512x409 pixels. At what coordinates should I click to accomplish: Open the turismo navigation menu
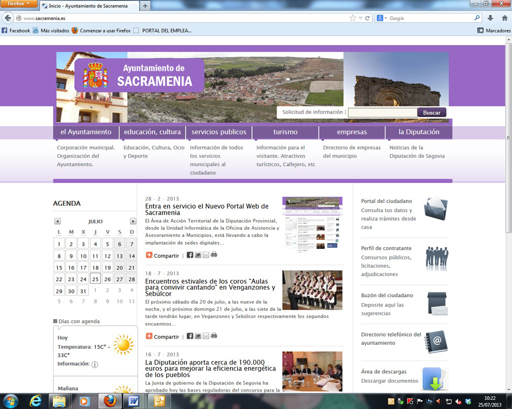(285, 132)
